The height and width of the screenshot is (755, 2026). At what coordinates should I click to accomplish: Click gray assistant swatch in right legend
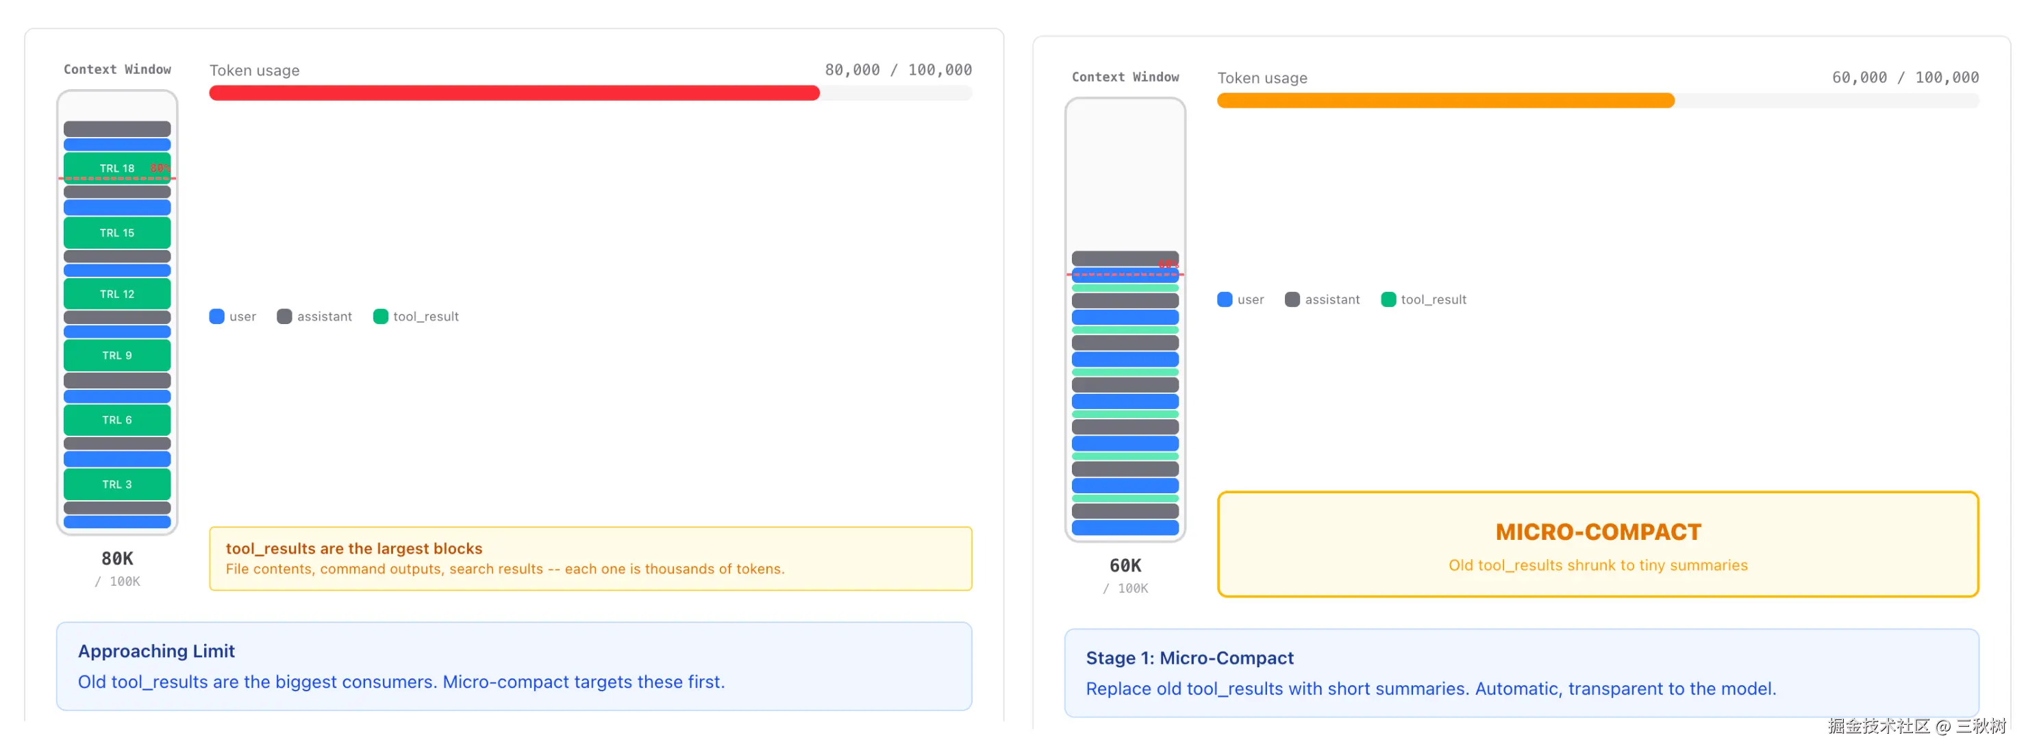point(1292,299)
